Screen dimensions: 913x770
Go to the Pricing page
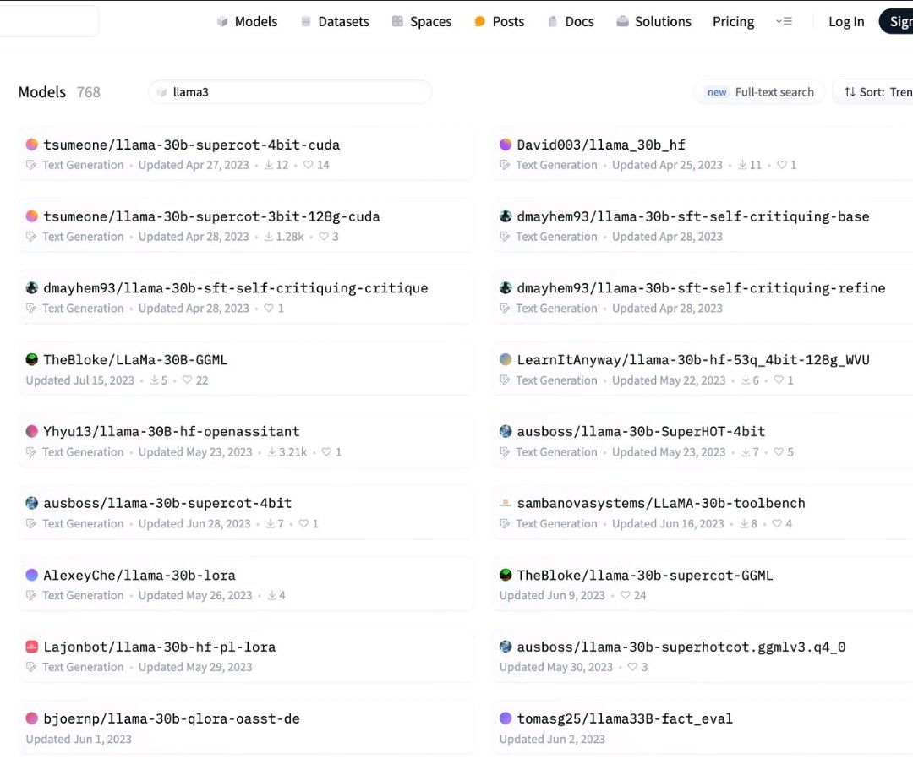[733, 21]
